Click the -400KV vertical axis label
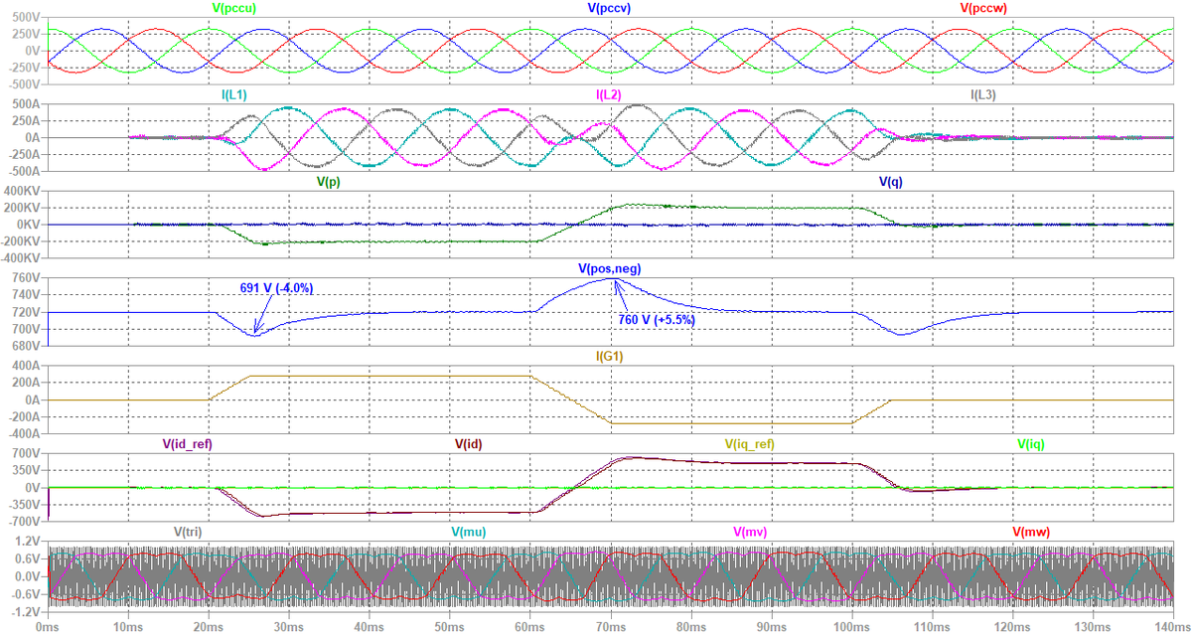Image resolution: width=1192 pixels, height=636 pixels. click(x=22, y=259)
